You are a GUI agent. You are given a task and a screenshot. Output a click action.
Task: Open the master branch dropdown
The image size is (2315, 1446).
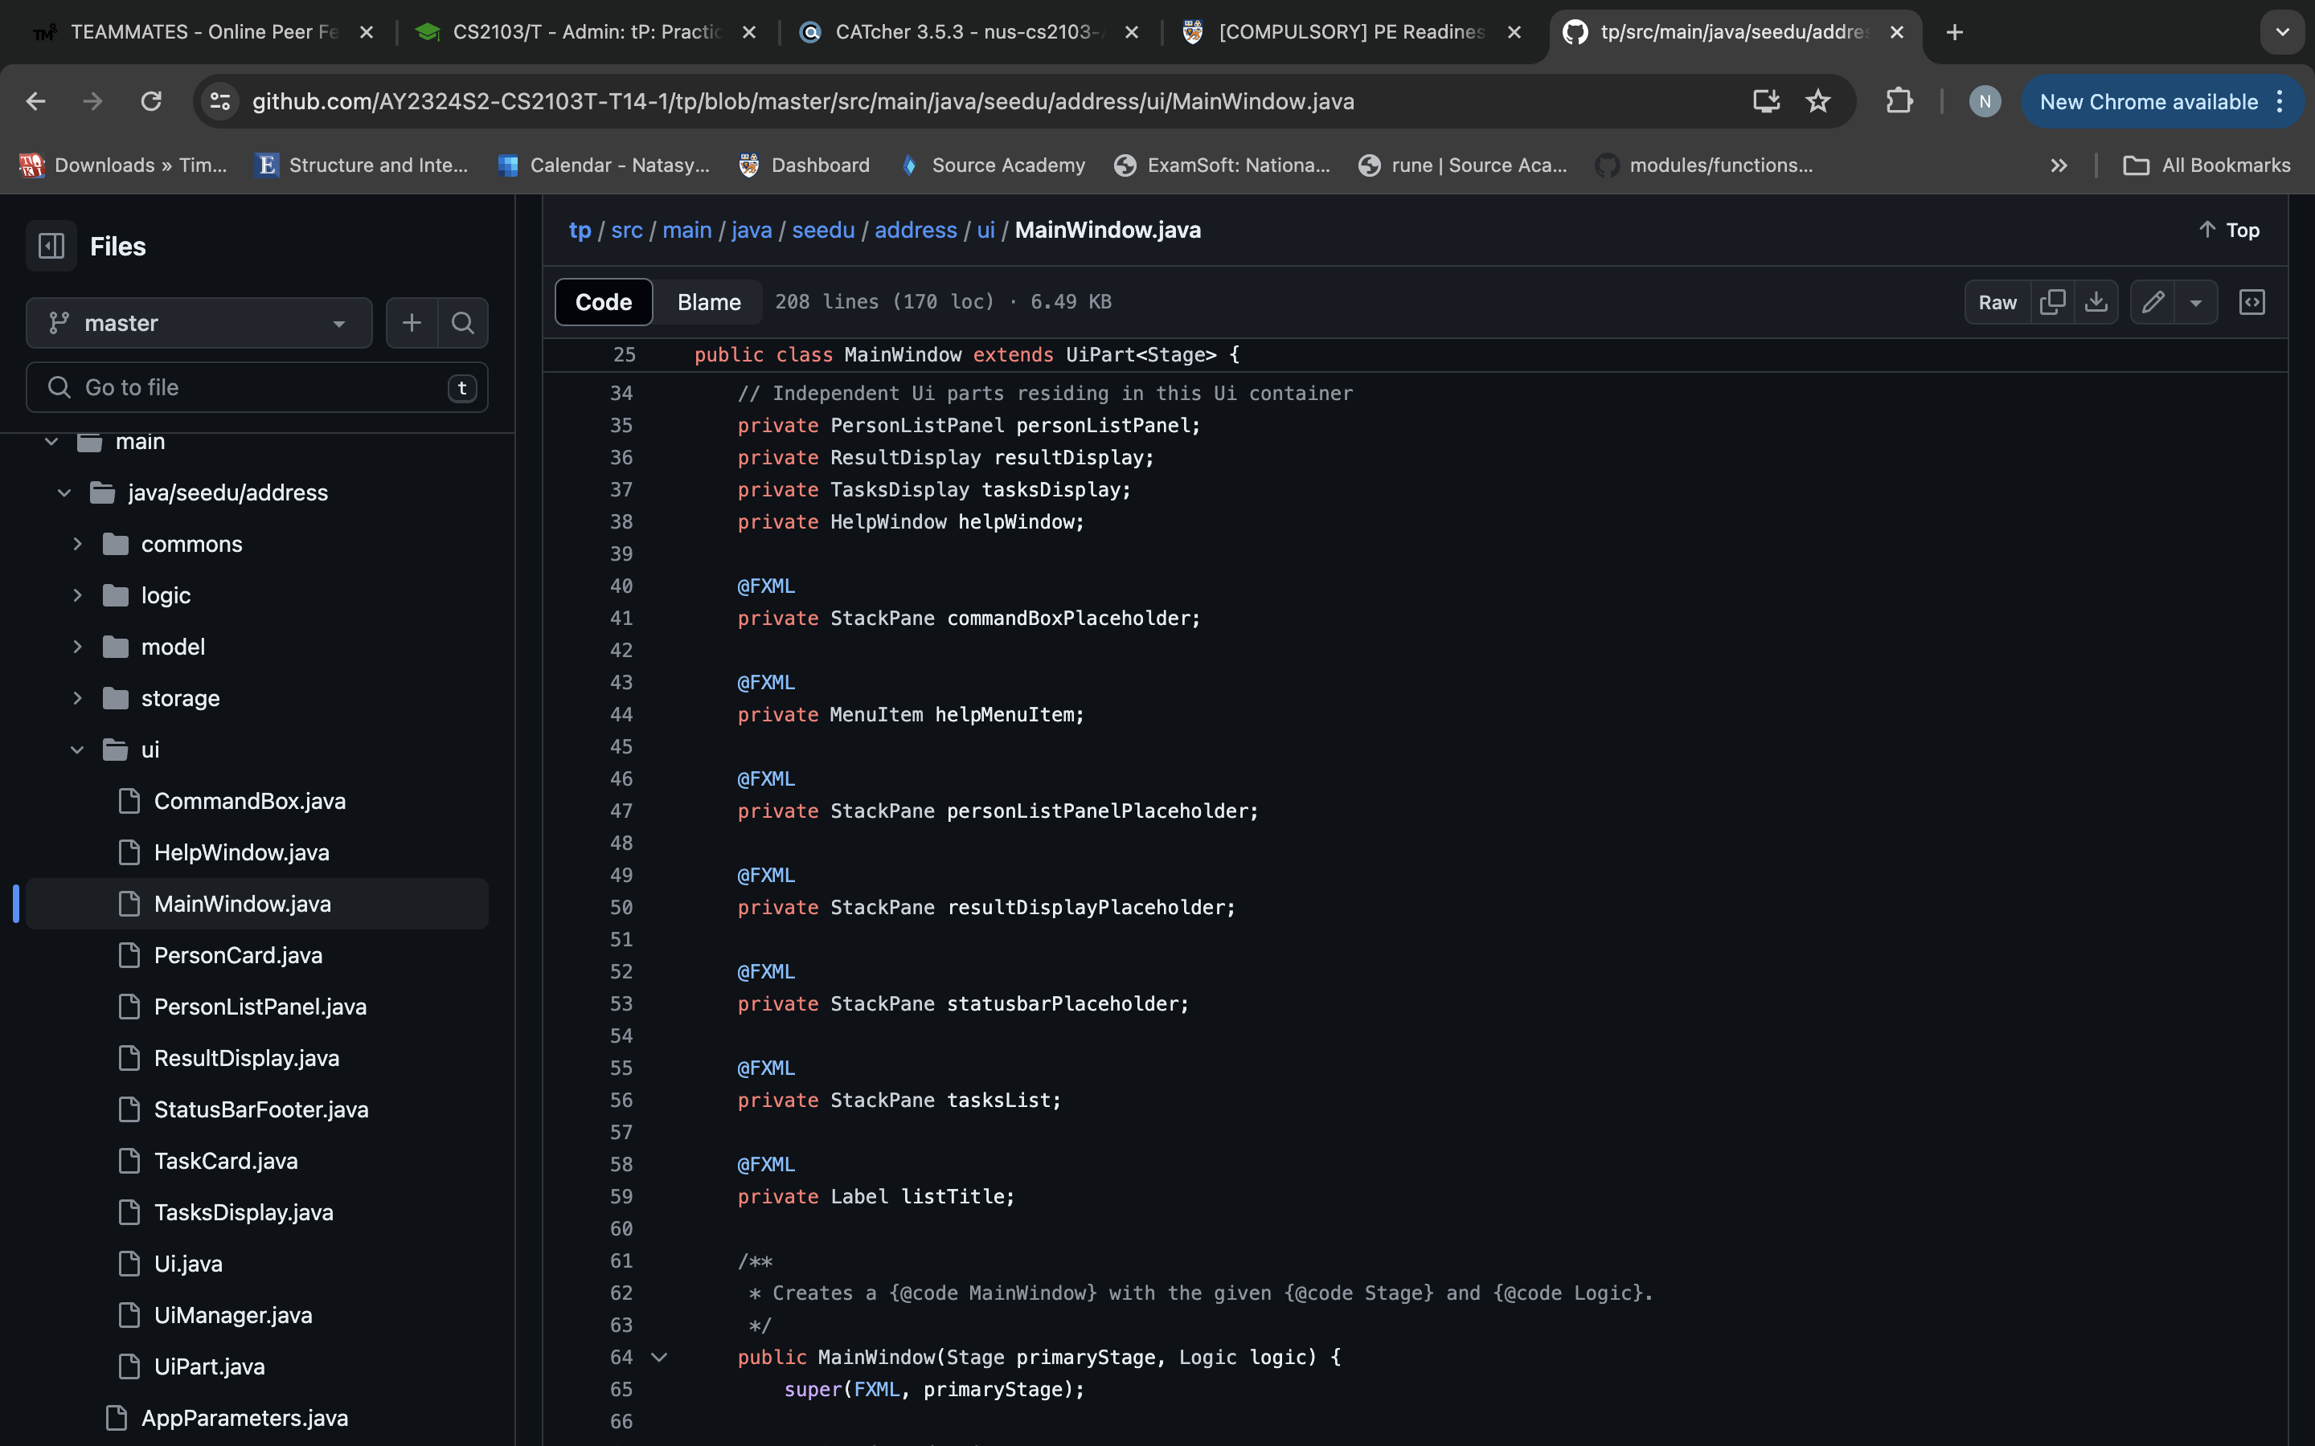[x=199, y=323]
